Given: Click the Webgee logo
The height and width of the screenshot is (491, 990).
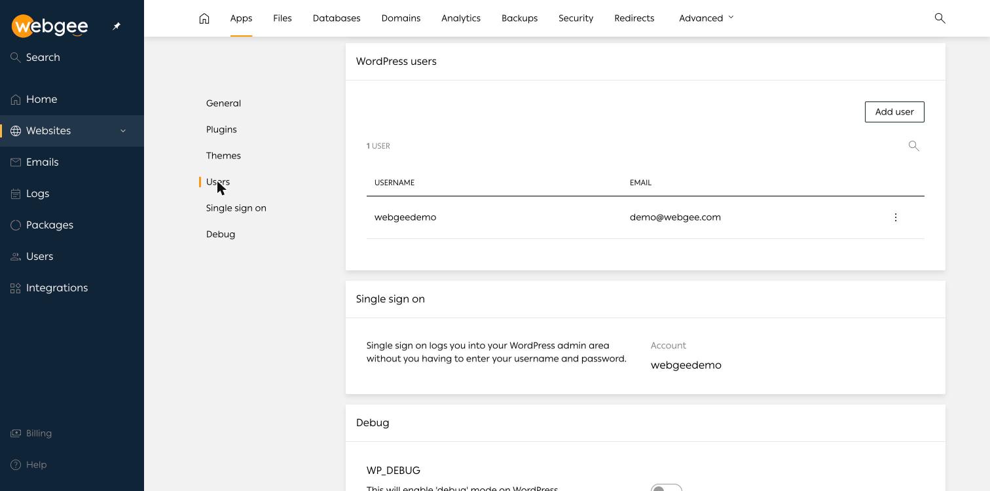Looking at the screenshot, I should point(50,26).
